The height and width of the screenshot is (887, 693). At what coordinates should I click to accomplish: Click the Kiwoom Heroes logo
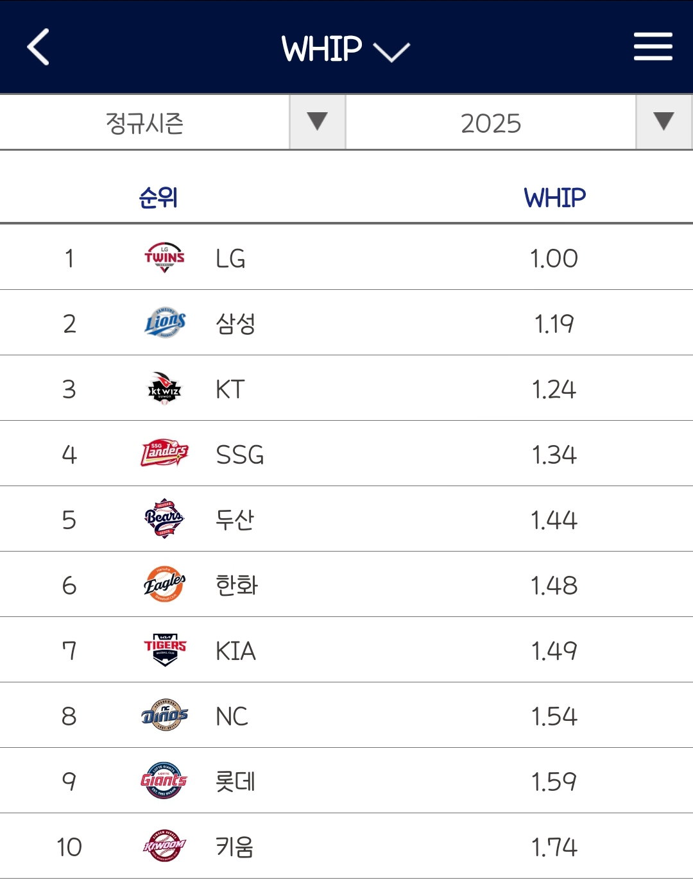pyautogui.click(x=164, y=847)
